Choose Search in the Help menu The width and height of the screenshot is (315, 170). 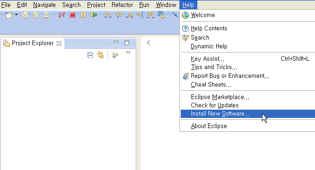248,37
